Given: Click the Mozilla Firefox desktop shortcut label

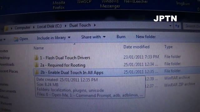Looking at the screenshot, I should coord(59,5).
